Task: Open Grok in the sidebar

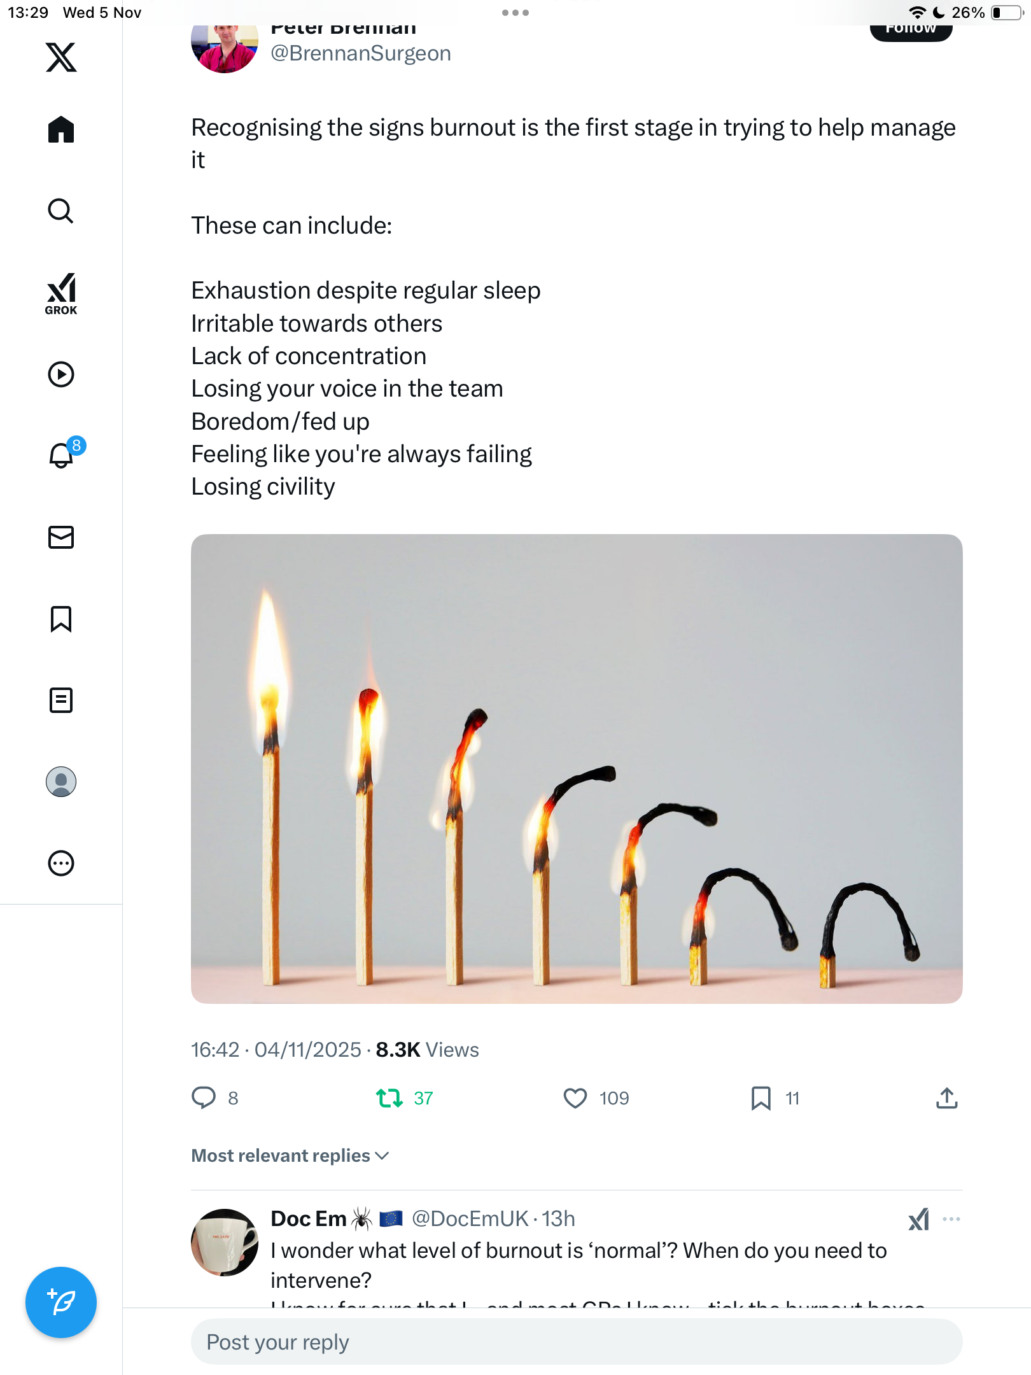Action: (61, 293)
